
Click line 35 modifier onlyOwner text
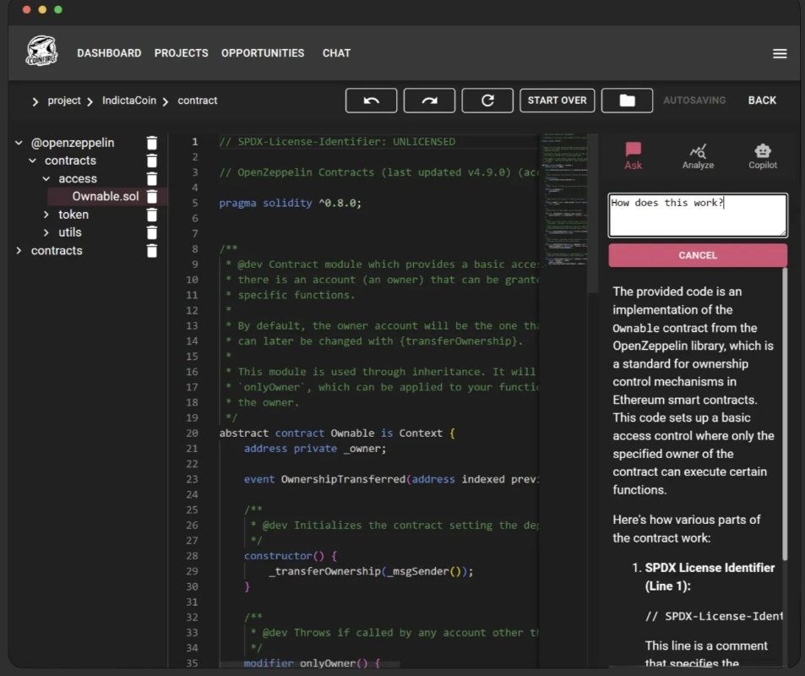click(x=312, y=663)
